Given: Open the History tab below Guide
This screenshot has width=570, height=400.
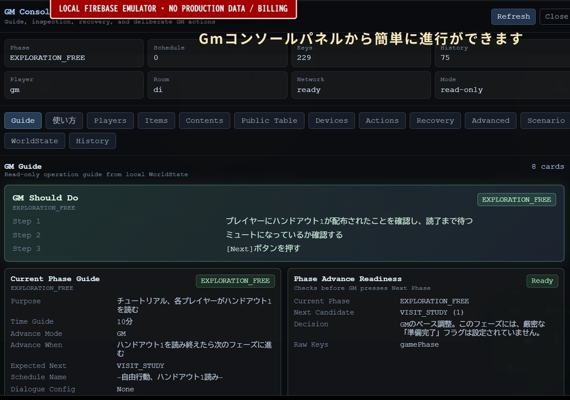Looking at the screenshot, I should pyautogui.click(x=92, y=141).
